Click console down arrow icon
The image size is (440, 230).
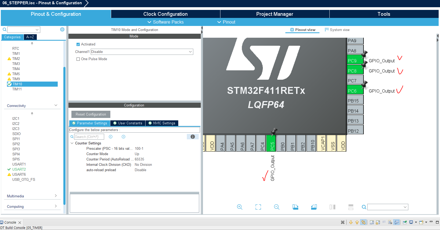[x=351, y=222]
